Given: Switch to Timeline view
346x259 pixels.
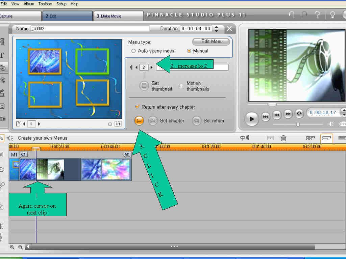Looking at the screenshot, I should coord(326,138).
